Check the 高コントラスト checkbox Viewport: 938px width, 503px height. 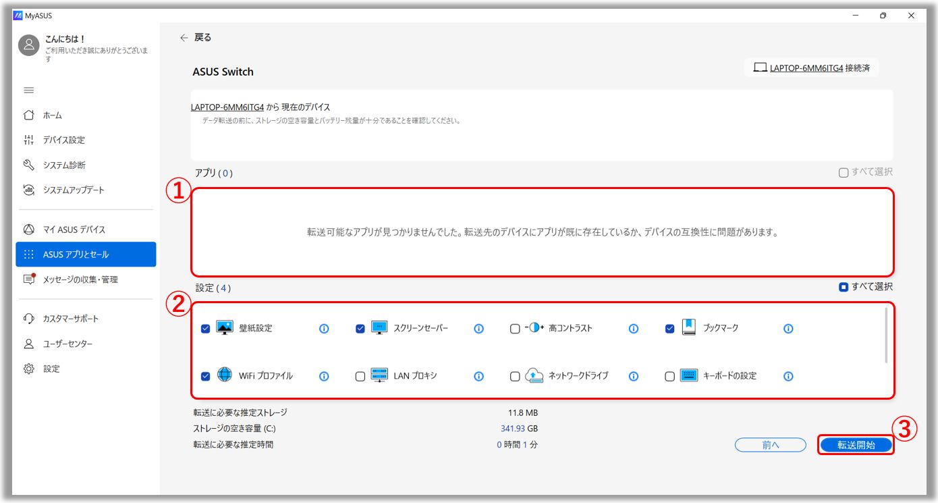[515, 329]
